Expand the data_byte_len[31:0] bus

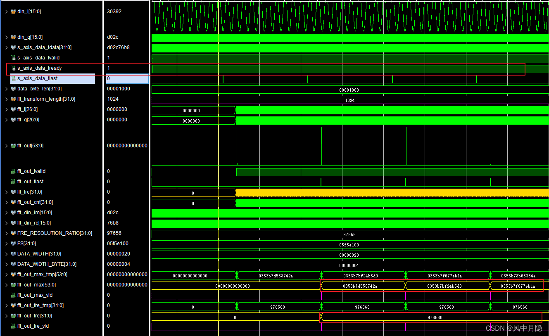[6, 89]
